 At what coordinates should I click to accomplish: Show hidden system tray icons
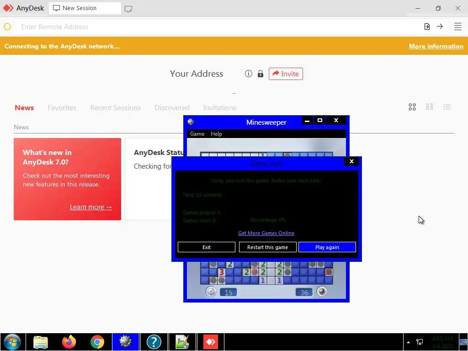pyautogui.click(x=408, y=342)
